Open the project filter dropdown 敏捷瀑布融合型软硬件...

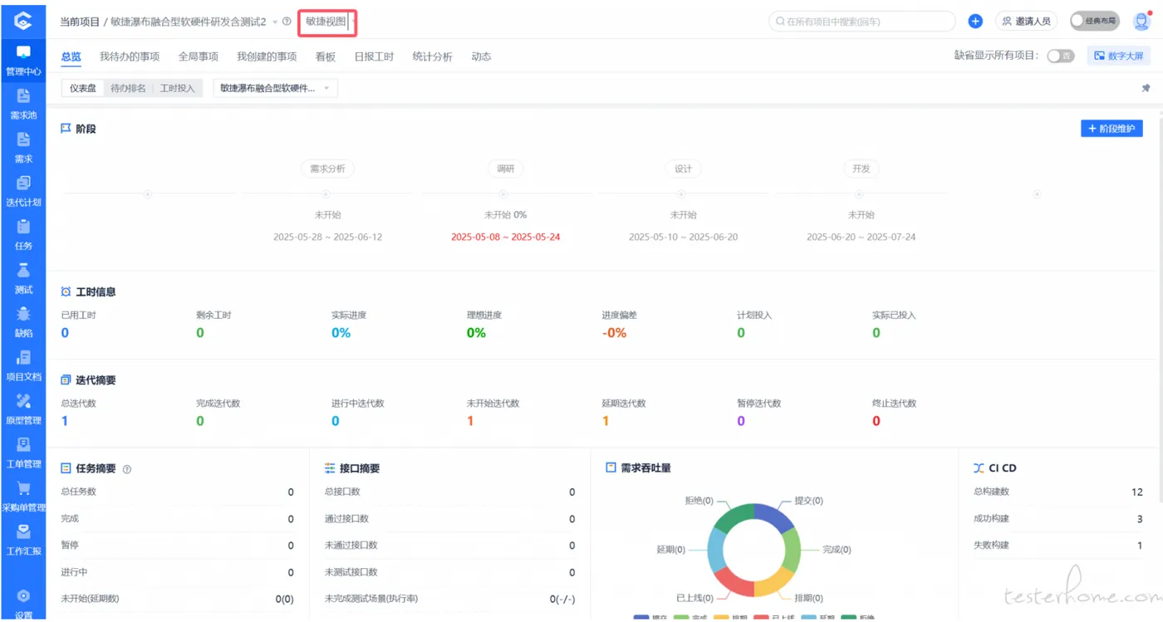click(275, 88)
